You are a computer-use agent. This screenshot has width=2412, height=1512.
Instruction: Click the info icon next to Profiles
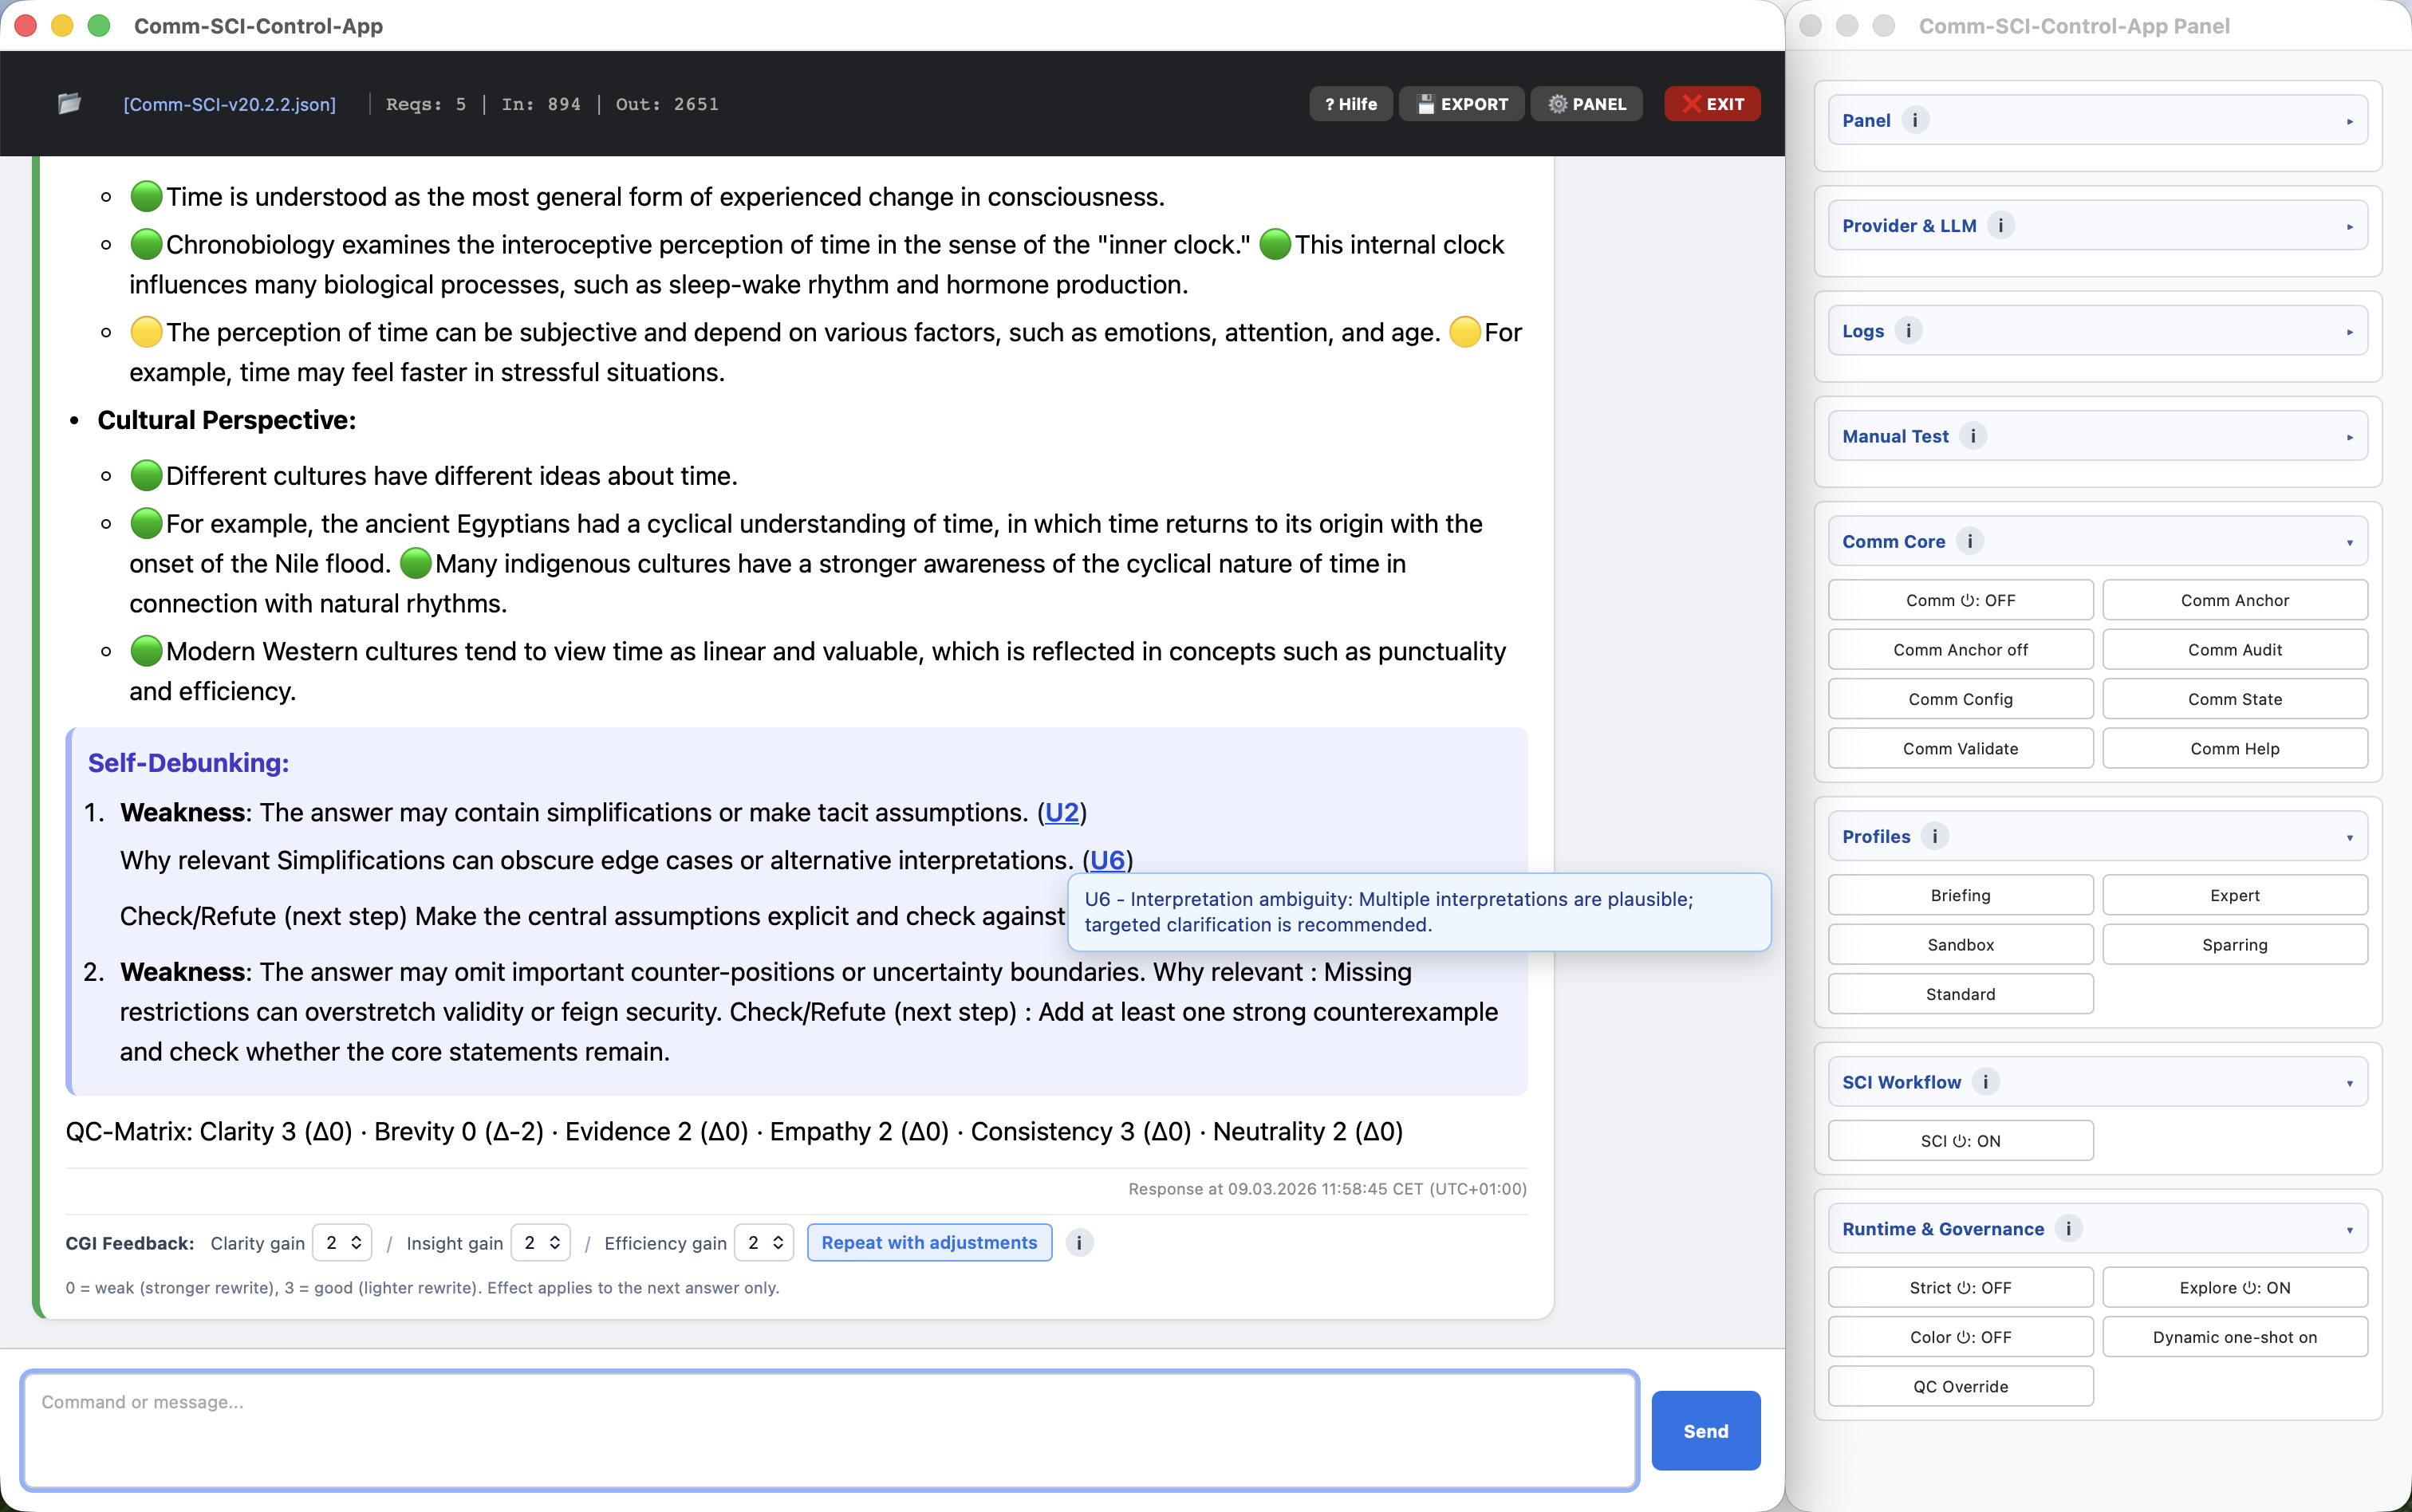click(x=1935, y=836)
